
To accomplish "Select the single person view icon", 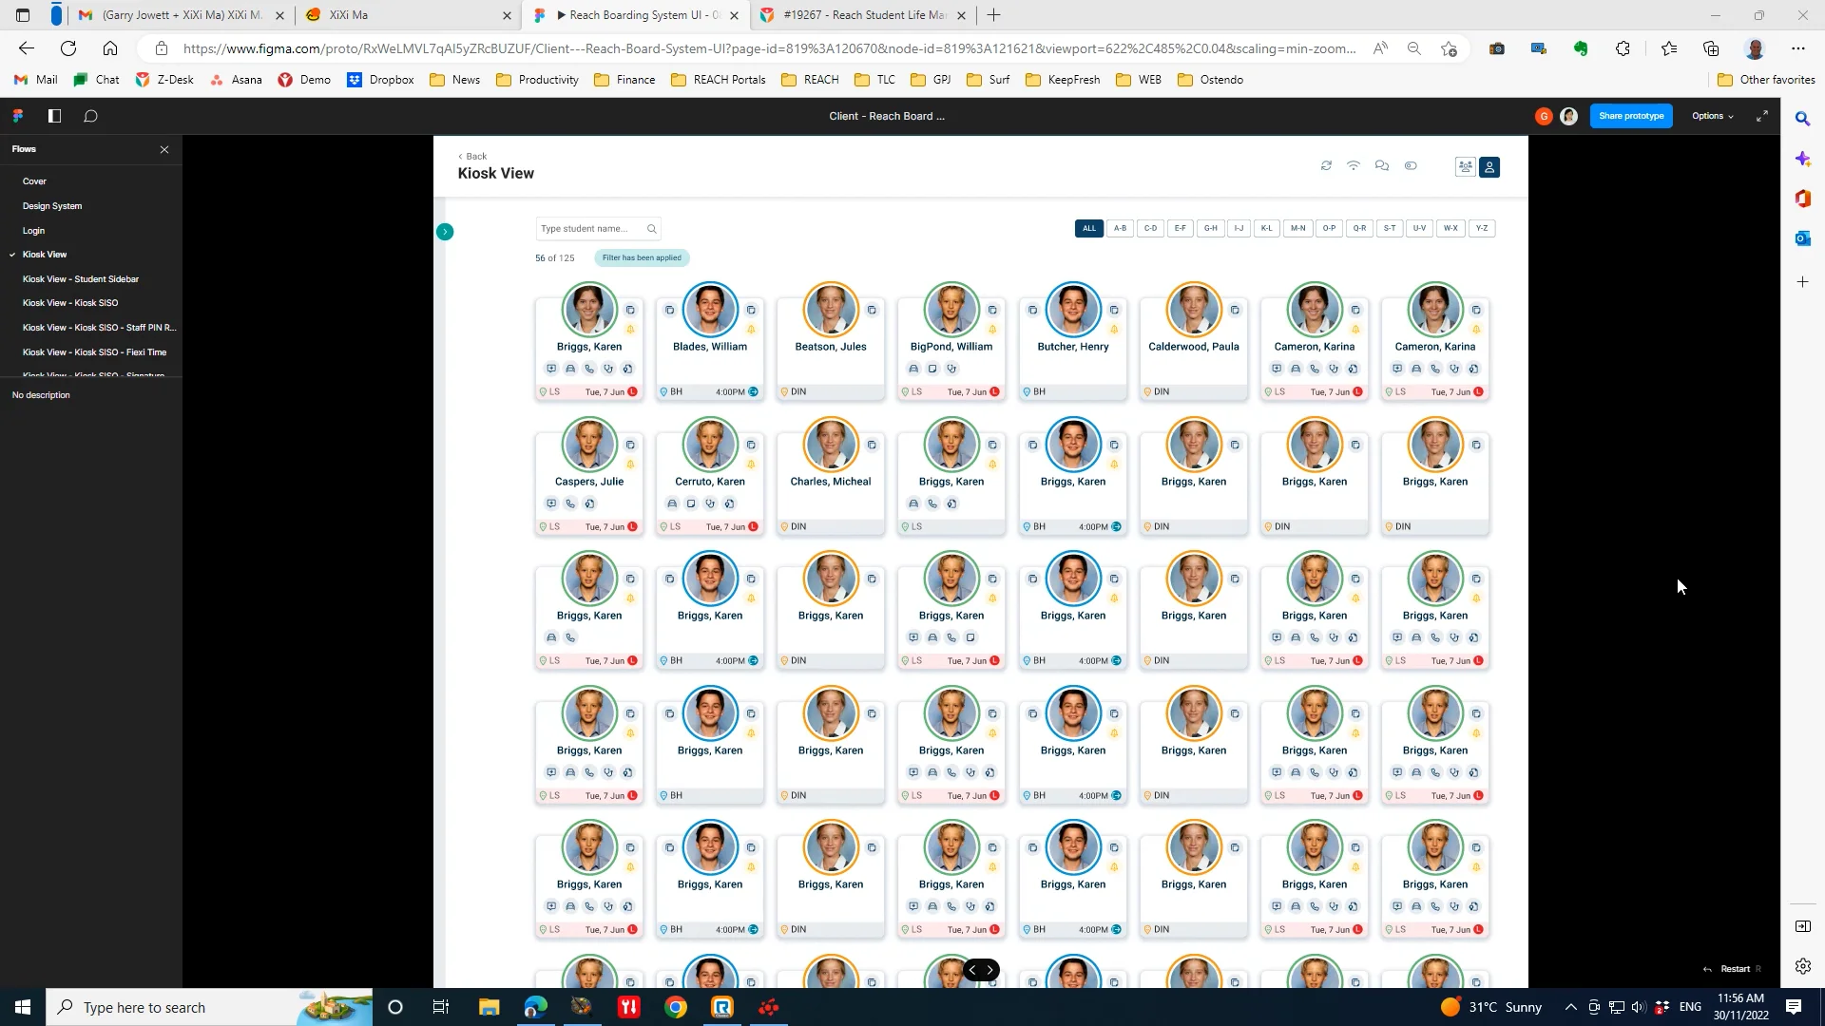I will (1489, 167).
